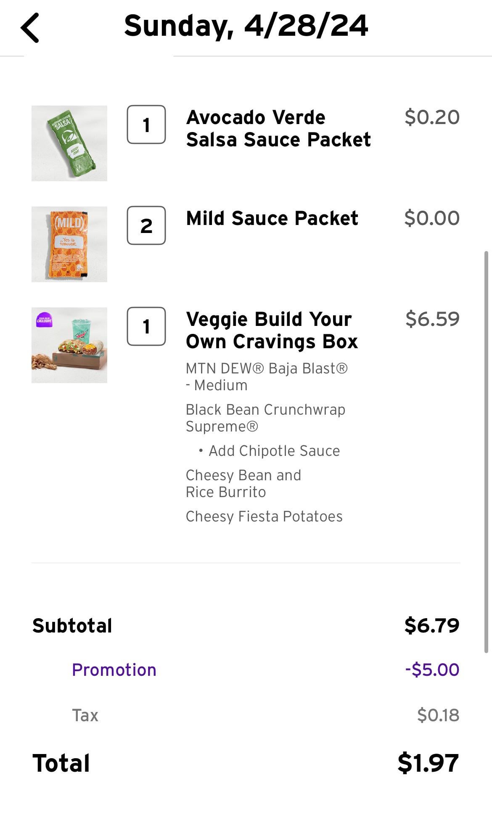The image size is (492, 815).
Task: Open the Mild Sauce Packet image
Action: coord(69,244)
